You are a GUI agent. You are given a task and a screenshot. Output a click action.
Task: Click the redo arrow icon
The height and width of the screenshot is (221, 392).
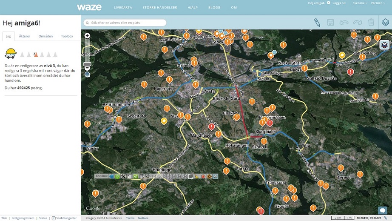(x=357, y=23)
